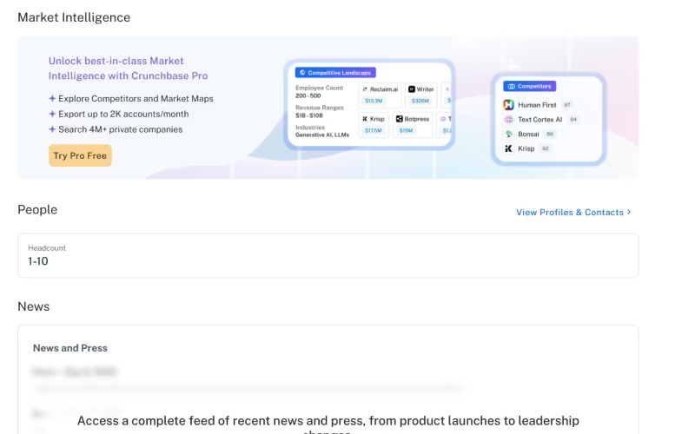The width and height of the screenshot is (695, 434).
Task: Click the $17.5M value under Krisp
Action: pos(374,130)
